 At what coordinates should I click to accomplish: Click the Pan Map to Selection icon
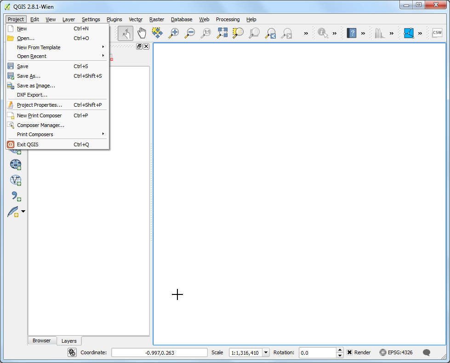click(x=157, y=33)
